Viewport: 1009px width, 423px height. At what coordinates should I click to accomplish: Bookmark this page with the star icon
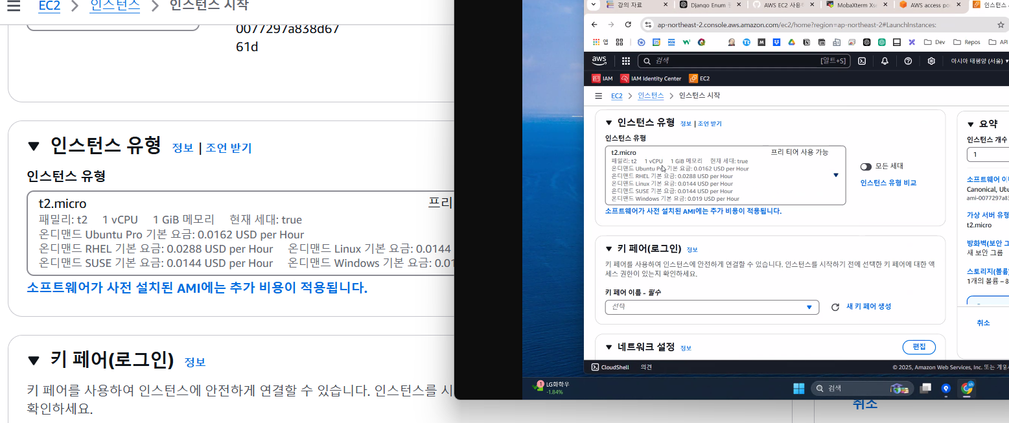1001,25
